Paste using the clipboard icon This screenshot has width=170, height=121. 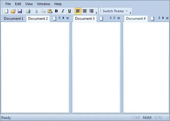coord(50,11)
